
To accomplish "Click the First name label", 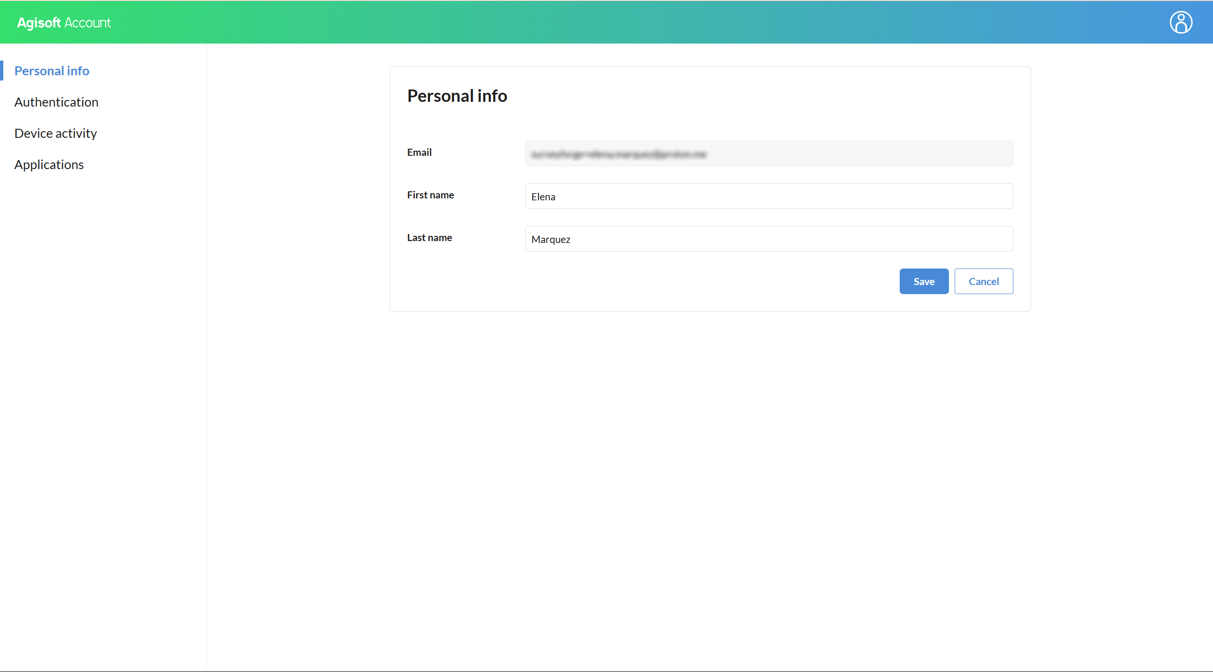I will [x=430, y=195].
